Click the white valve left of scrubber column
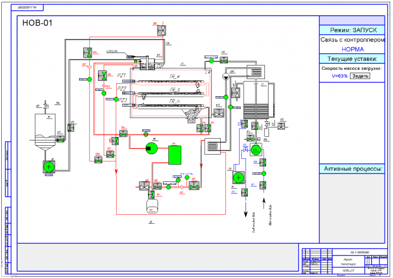This screenshot has width=393, height=278. tap(236, 93)
